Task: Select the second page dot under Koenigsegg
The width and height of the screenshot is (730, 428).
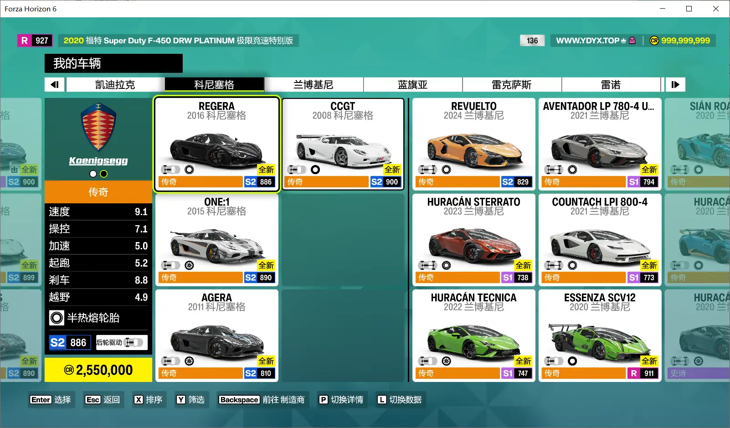Action: (104, 174)
